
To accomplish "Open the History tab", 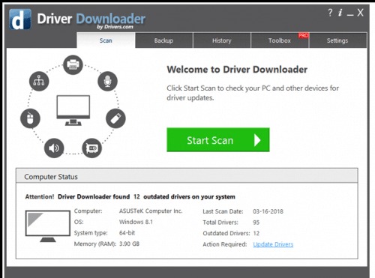I will 222,40.
